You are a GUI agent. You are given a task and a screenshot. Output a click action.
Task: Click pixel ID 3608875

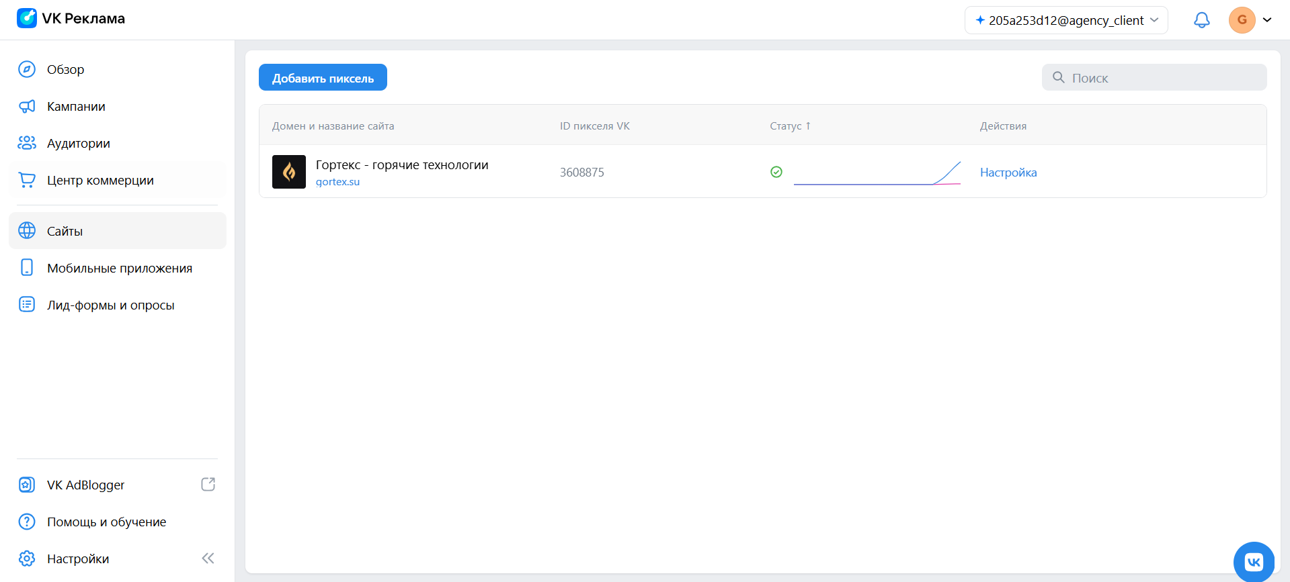[582, 173]
